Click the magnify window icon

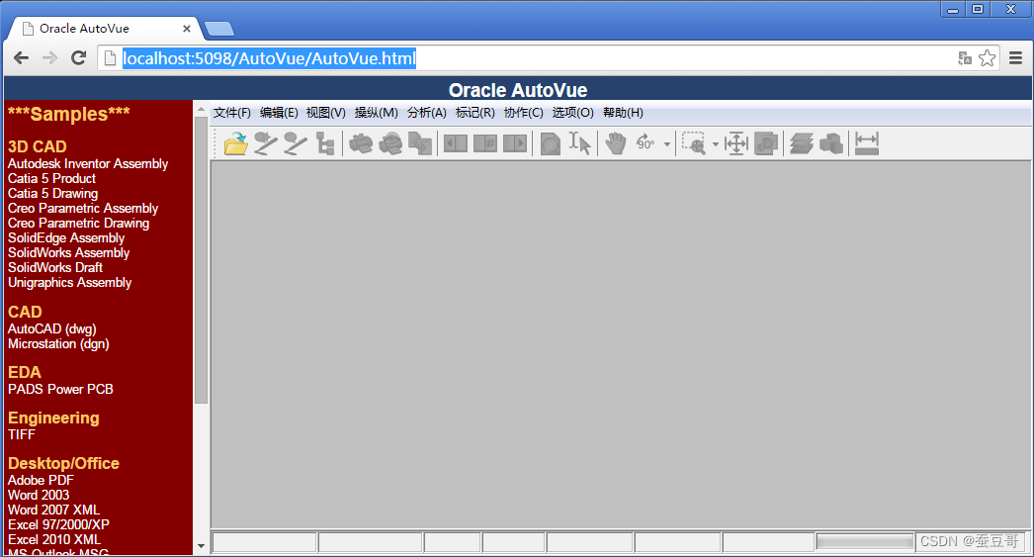(765, 143)
